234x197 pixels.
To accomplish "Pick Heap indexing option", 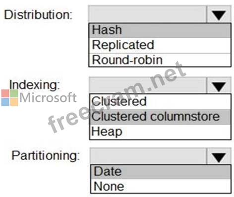I will (160, 132).
